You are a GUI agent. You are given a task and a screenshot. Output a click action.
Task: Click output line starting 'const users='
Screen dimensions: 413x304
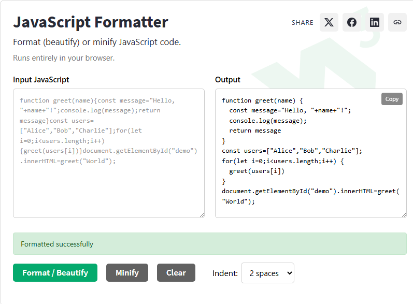tap(292, 151)
